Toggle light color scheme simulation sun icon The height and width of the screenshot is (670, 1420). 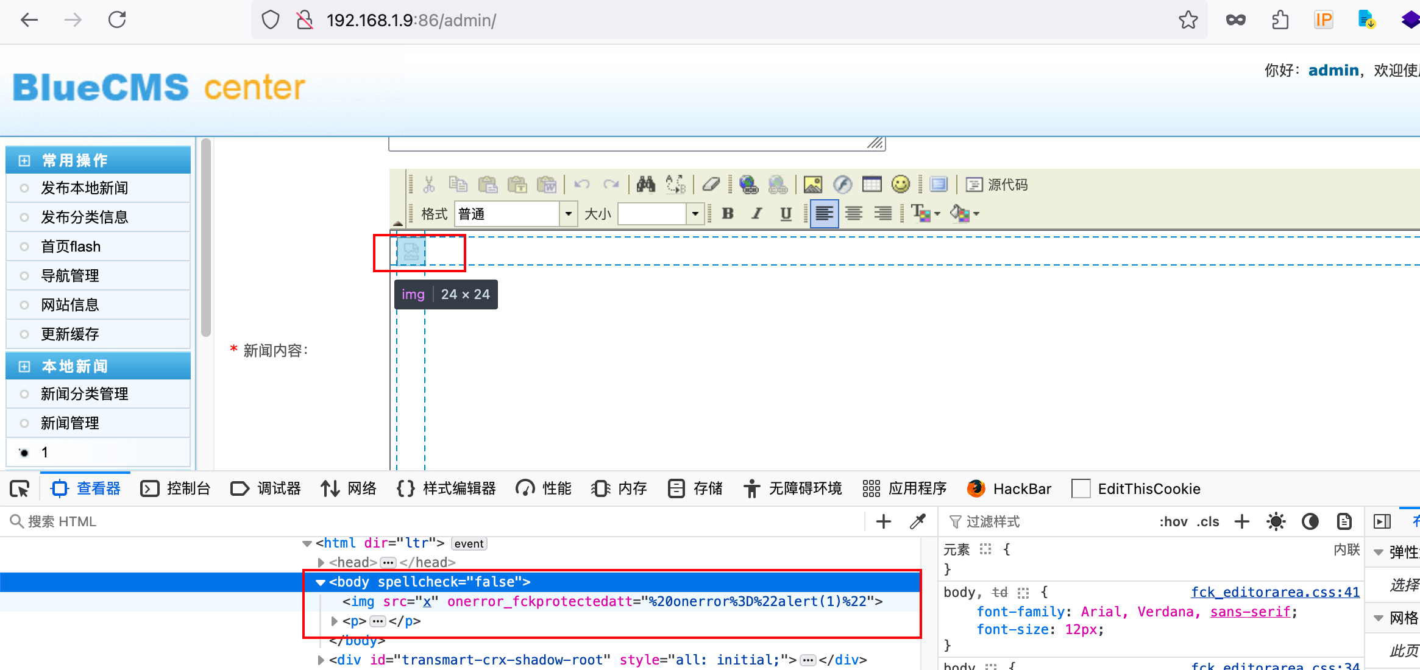coord(1276,521)
